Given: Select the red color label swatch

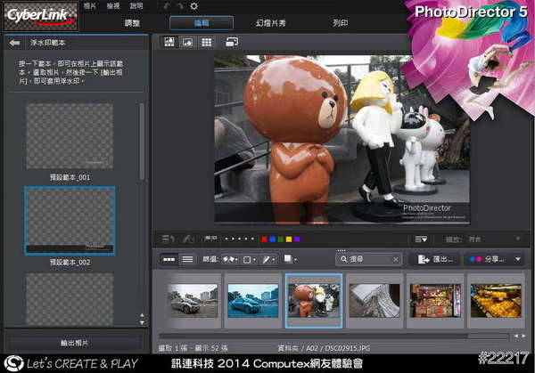Looking at the screenshot, I should (x=265, y=239).
